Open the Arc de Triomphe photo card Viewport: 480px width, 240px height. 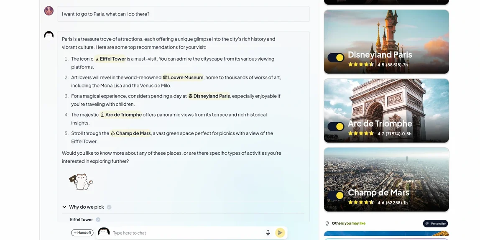pyautogui.click(x=386, y=110)
